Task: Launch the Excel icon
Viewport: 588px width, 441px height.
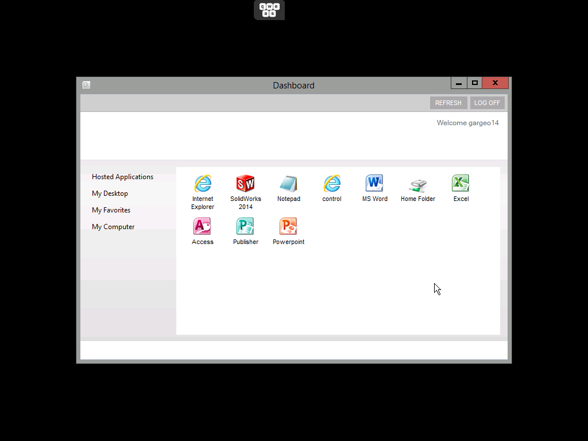Action: coord(461,184)
